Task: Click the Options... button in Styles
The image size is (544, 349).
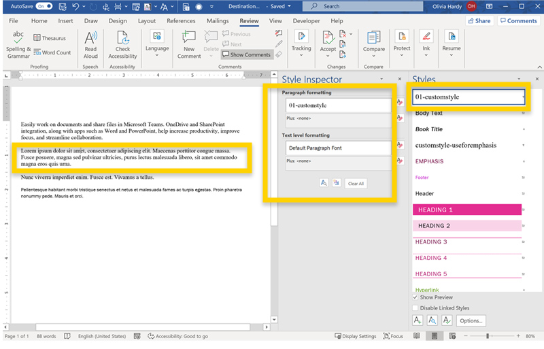Action: [471, 321]
